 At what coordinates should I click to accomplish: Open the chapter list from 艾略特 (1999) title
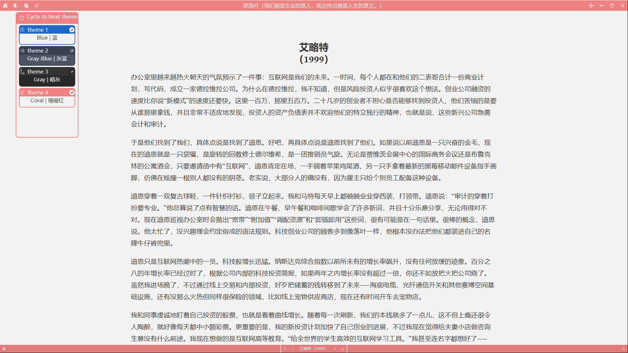(x=312, y=349)
